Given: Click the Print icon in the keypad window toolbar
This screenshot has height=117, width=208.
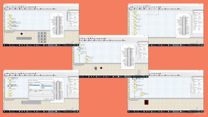Looking at the screenshot, I should [19, 7].
